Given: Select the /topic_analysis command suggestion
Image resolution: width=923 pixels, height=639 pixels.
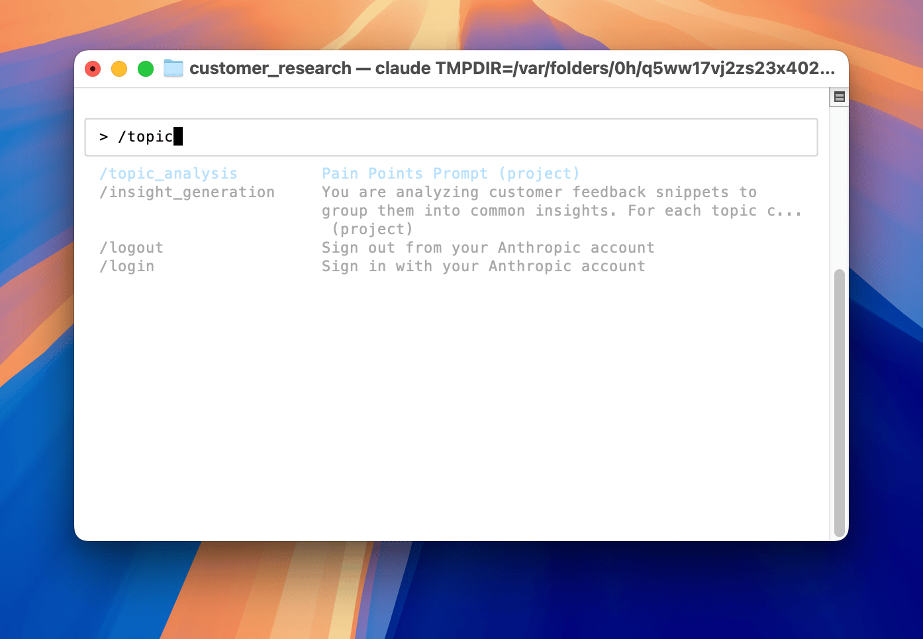Looking at the screenshot, I should [168, 173].
